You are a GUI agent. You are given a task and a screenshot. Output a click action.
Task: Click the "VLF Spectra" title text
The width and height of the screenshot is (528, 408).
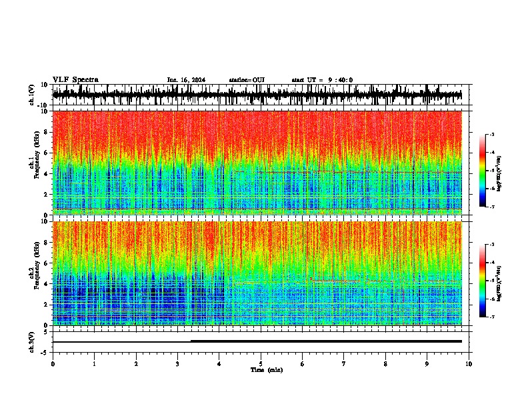pos(75,80)
